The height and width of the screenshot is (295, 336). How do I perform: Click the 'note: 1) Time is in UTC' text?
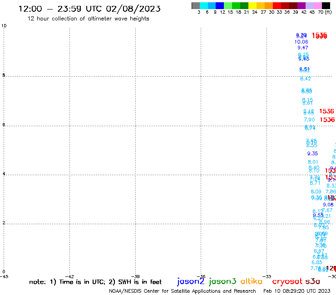pos(67,282)
